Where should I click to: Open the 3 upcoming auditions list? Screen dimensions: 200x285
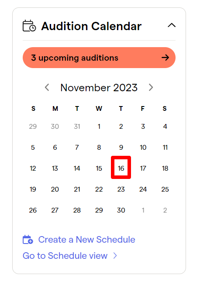pos(99,58)
